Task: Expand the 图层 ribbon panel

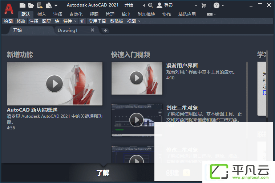Action: point(46,21)
